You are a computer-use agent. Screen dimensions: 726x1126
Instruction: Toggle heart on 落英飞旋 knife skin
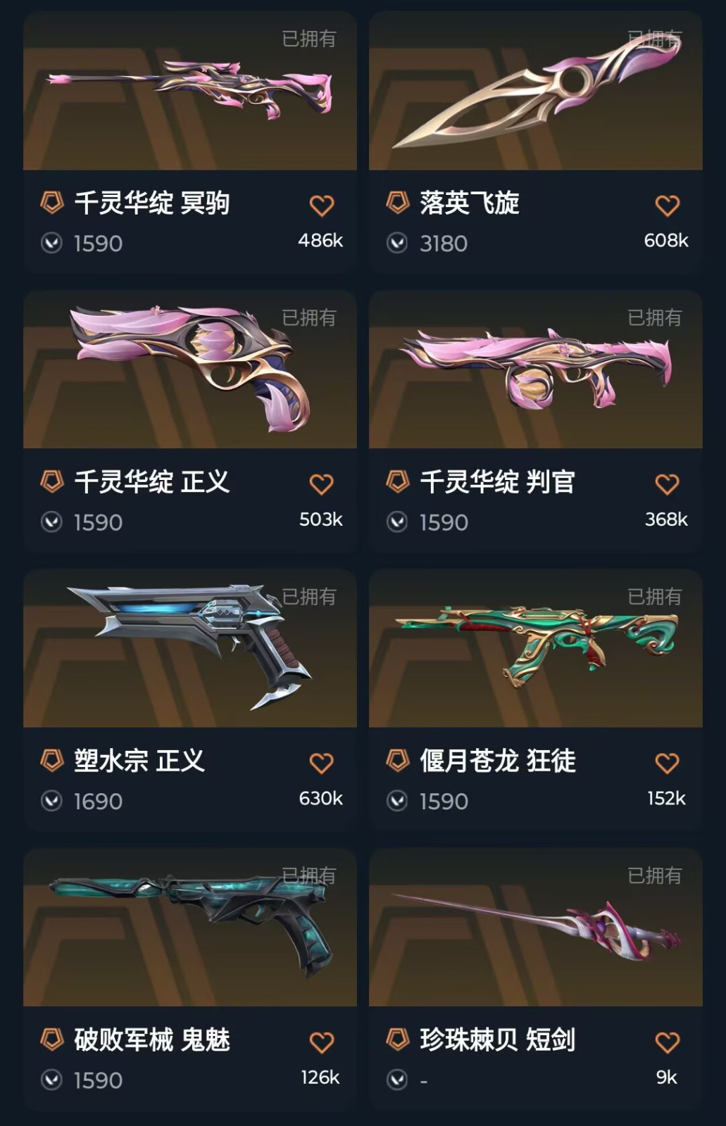tap(667, 205)
